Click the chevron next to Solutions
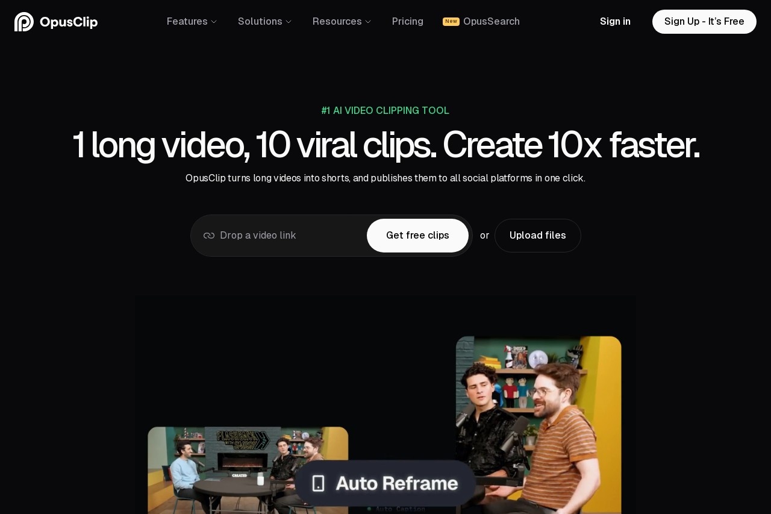 [288, 22]
